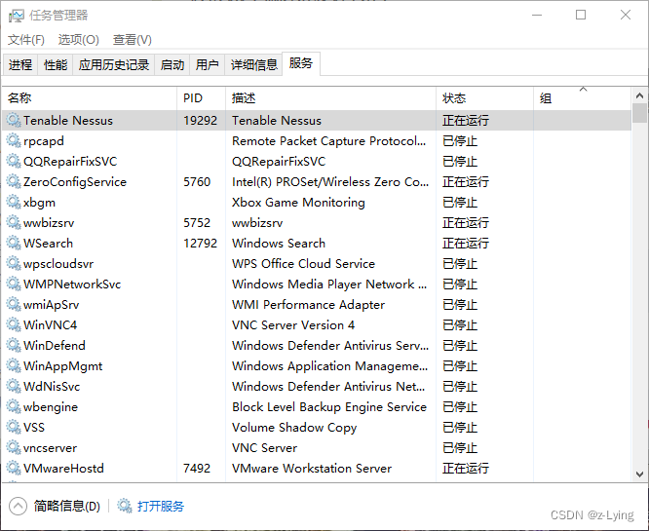Switch to the 应用历史记录 tab
Image resolution: width=649 pixels, height=531 pixels.
point(114,65)
